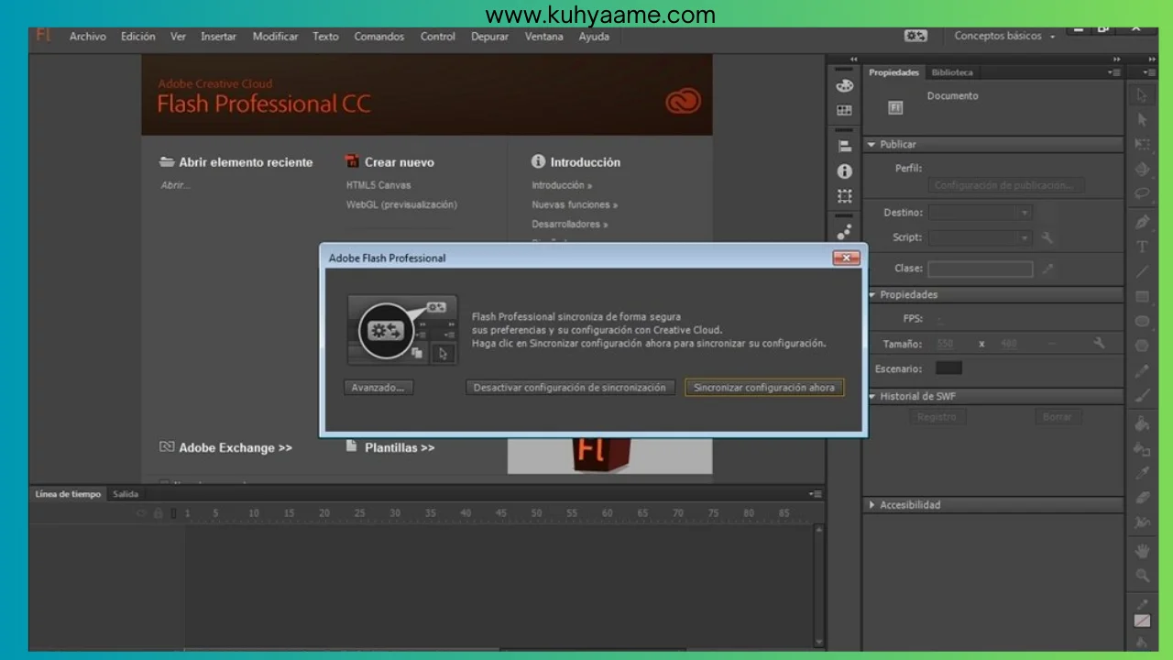Select the Brush tool
The height and width of the screenshot is (660, 1173).
(1142, 396)
